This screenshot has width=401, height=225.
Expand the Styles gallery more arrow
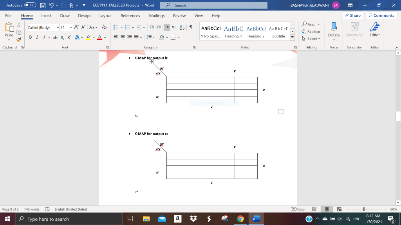292,37
